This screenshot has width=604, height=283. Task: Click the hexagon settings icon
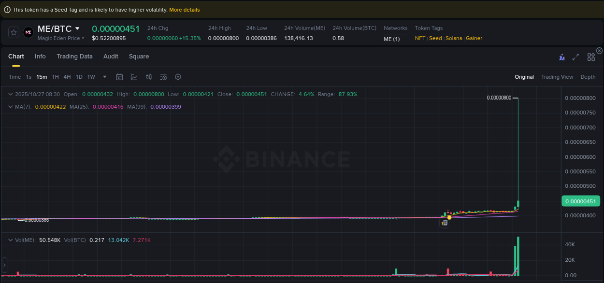(x=177, y=77)
